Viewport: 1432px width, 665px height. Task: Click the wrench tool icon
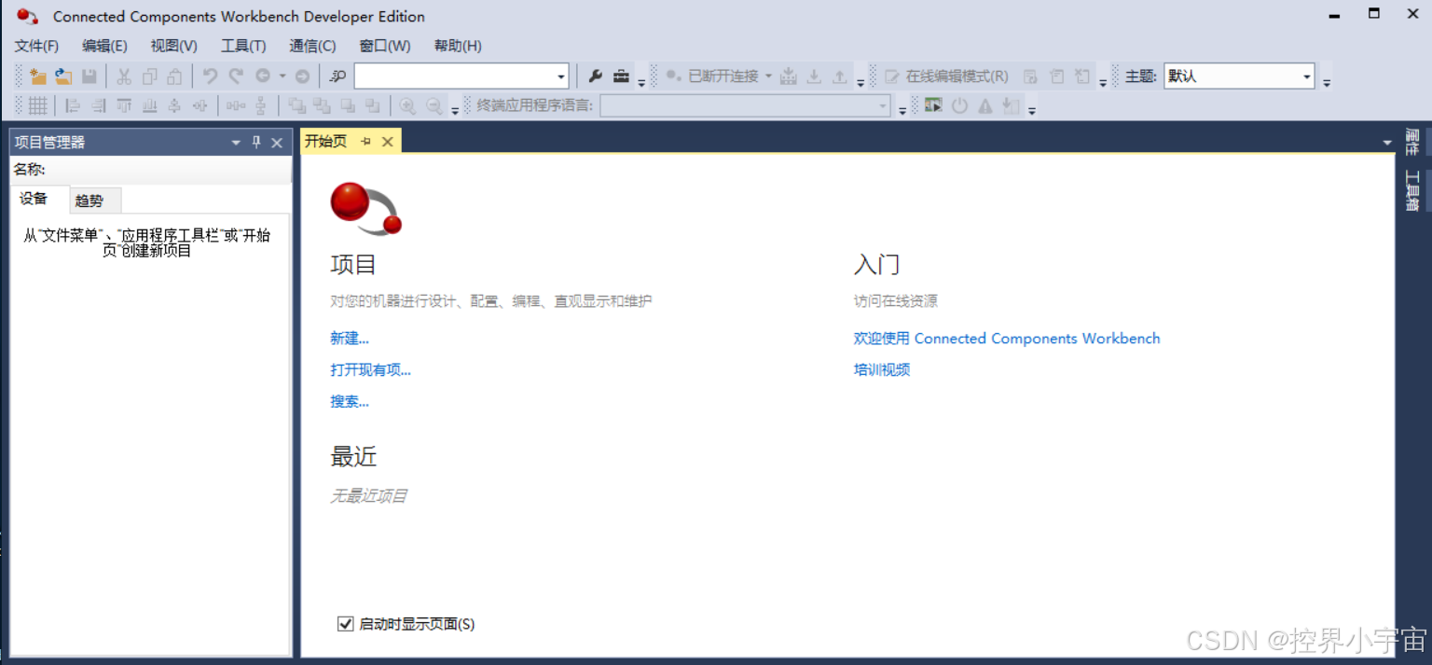[595, 76]
